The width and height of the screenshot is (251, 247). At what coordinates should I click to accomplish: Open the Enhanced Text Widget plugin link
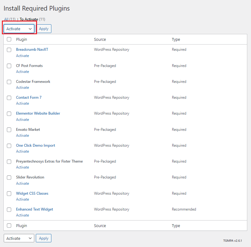(35, 209)
